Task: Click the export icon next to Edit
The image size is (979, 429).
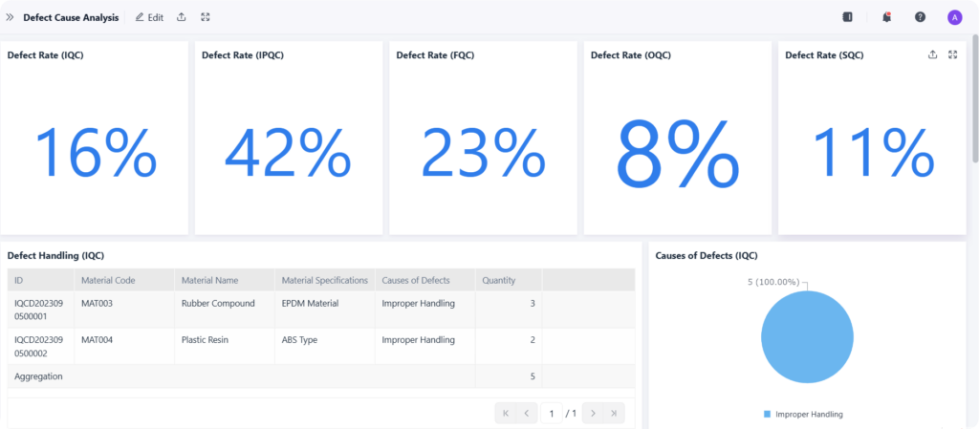Action: 182,17
